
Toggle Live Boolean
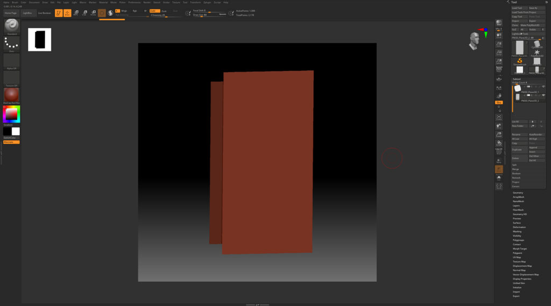[x=44, y=13]
